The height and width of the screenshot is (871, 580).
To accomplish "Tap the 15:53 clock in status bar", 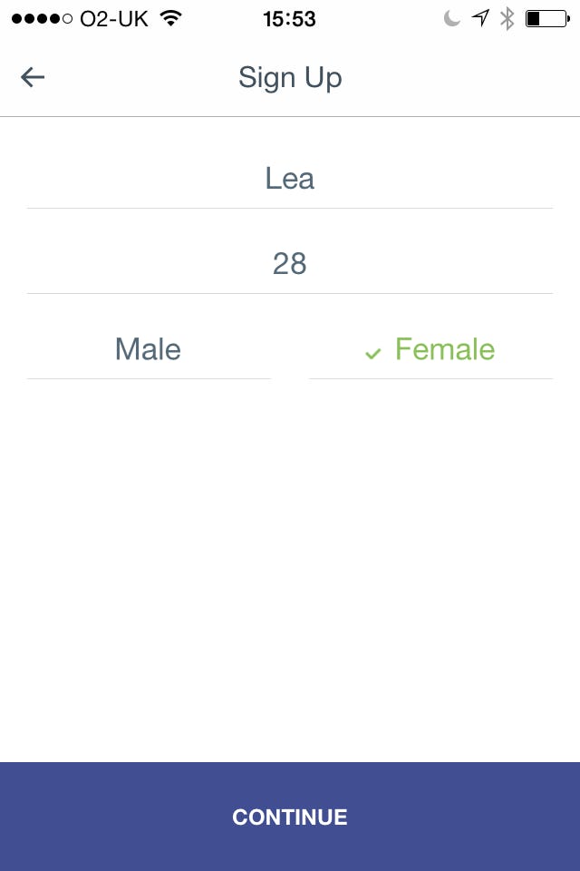I will (289, 18).
